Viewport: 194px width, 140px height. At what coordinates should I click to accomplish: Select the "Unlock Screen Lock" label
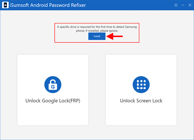[x=141, y=101]
